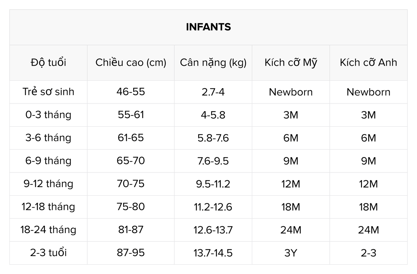Select the height cell "75-80"

point(131,207)
